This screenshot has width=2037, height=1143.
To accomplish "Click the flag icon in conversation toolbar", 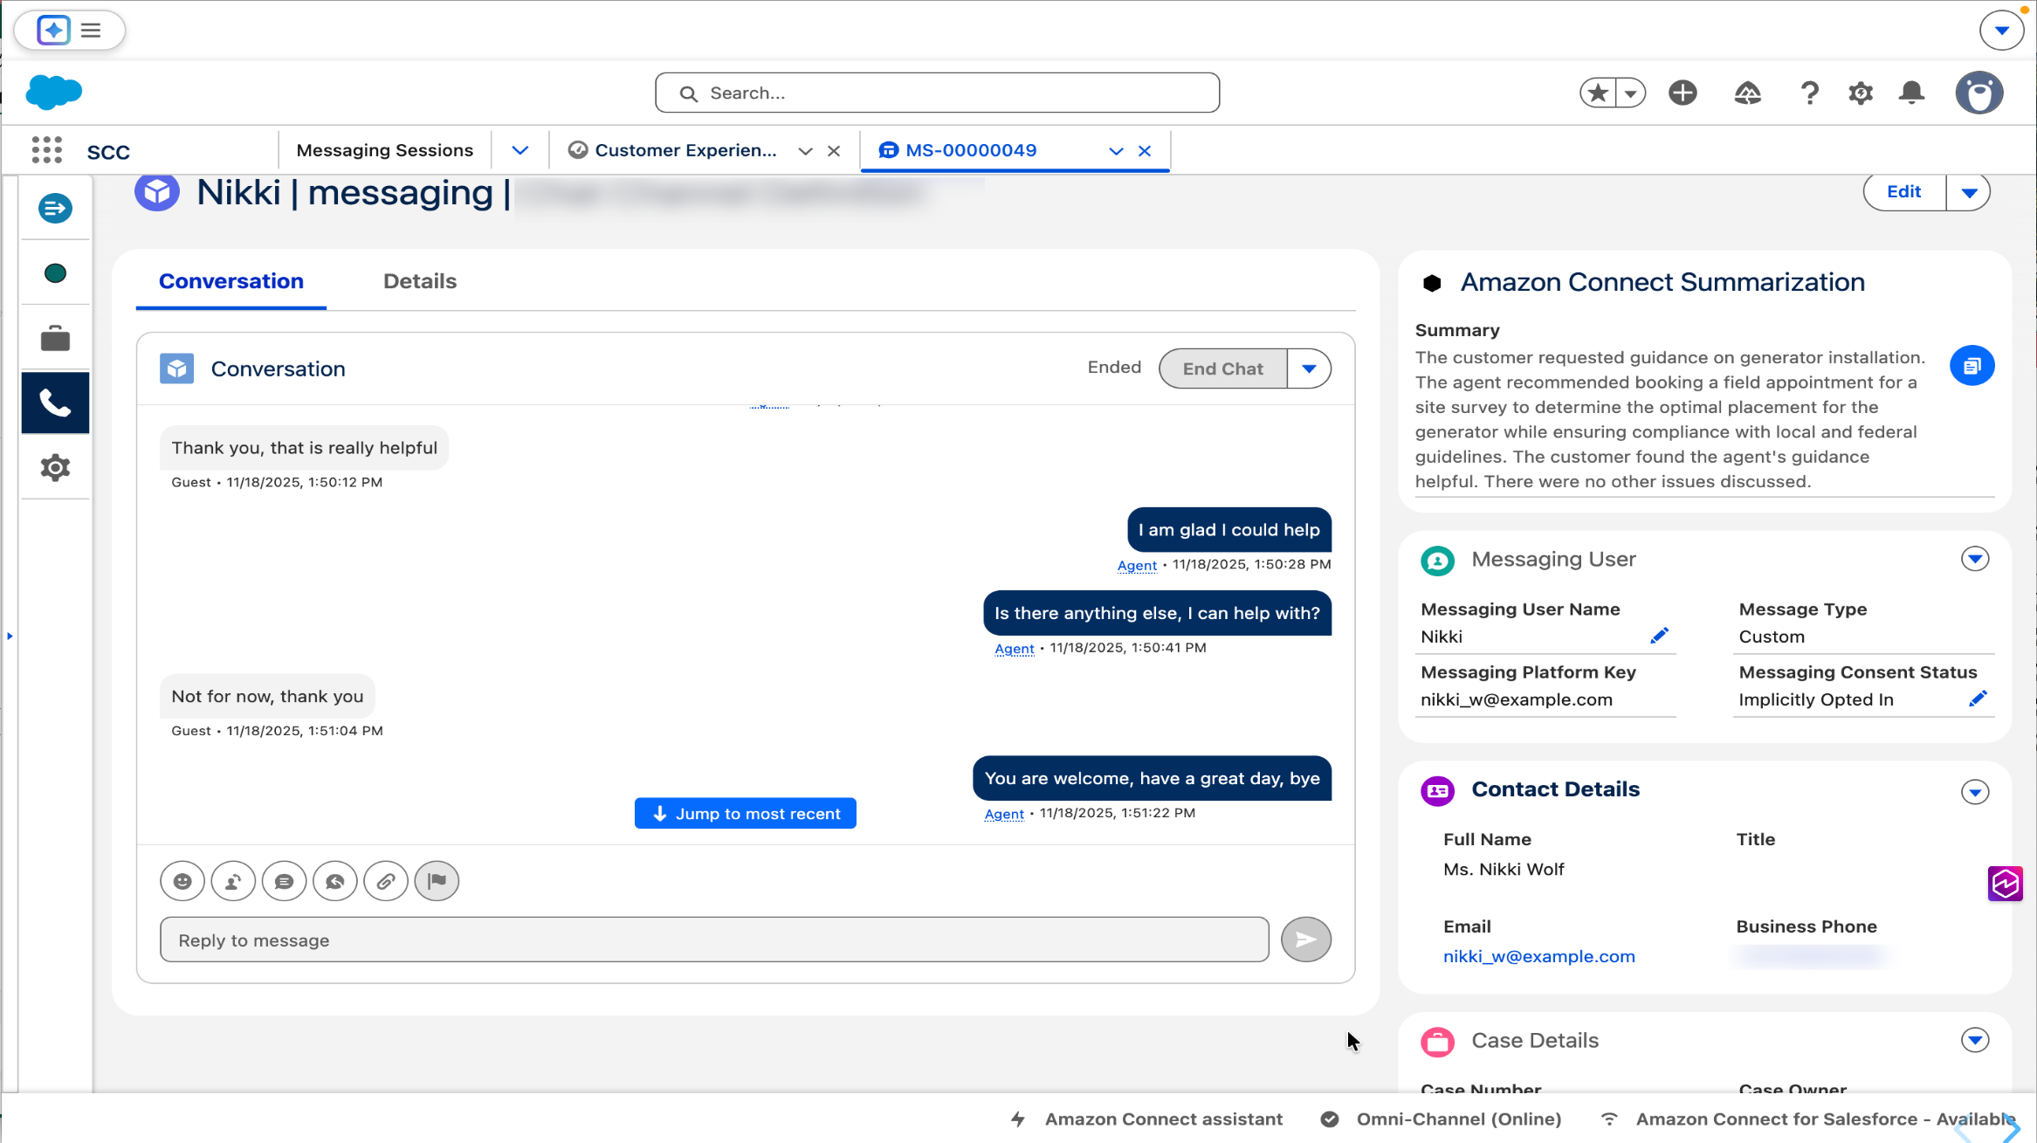I will click(437, 881).
